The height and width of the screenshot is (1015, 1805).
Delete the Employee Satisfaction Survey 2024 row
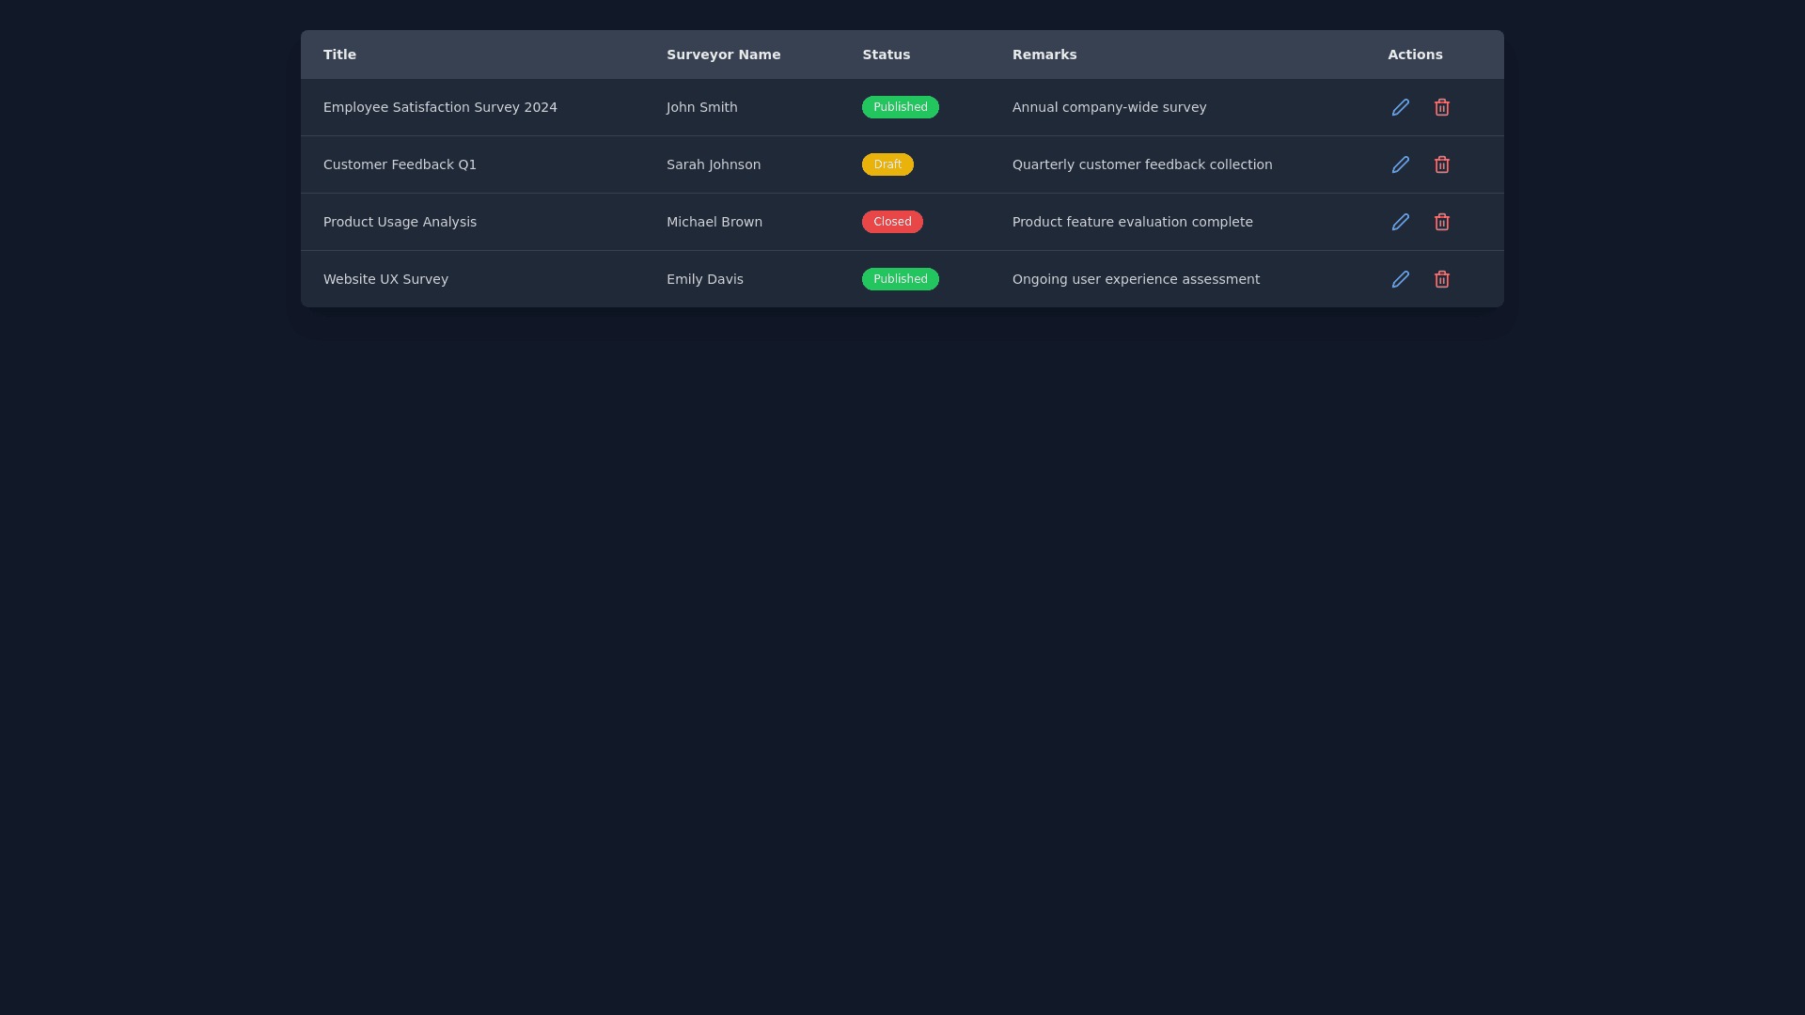click(1441, 107)
